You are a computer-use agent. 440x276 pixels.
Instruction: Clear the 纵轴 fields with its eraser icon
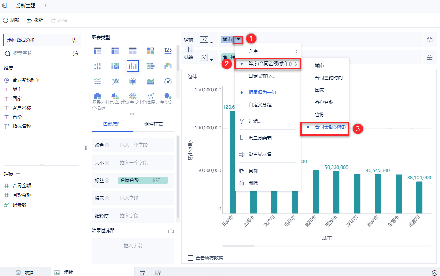429,57
